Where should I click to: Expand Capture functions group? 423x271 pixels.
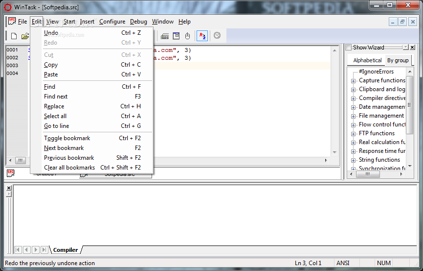[x=353, y=81]
